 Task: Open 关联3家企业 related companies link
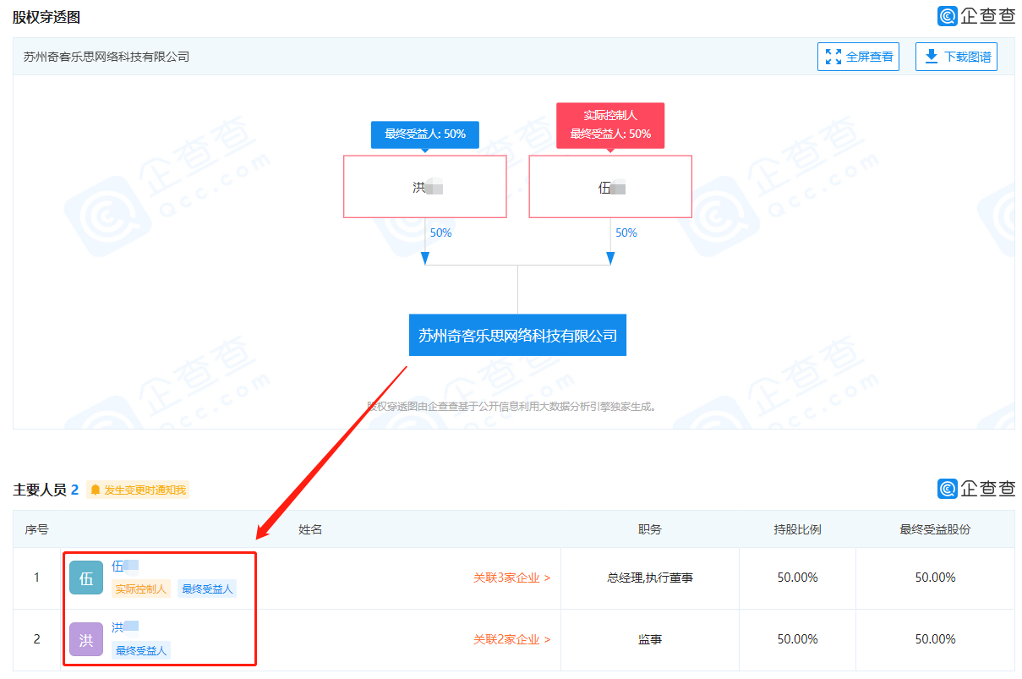click(511, 578)
